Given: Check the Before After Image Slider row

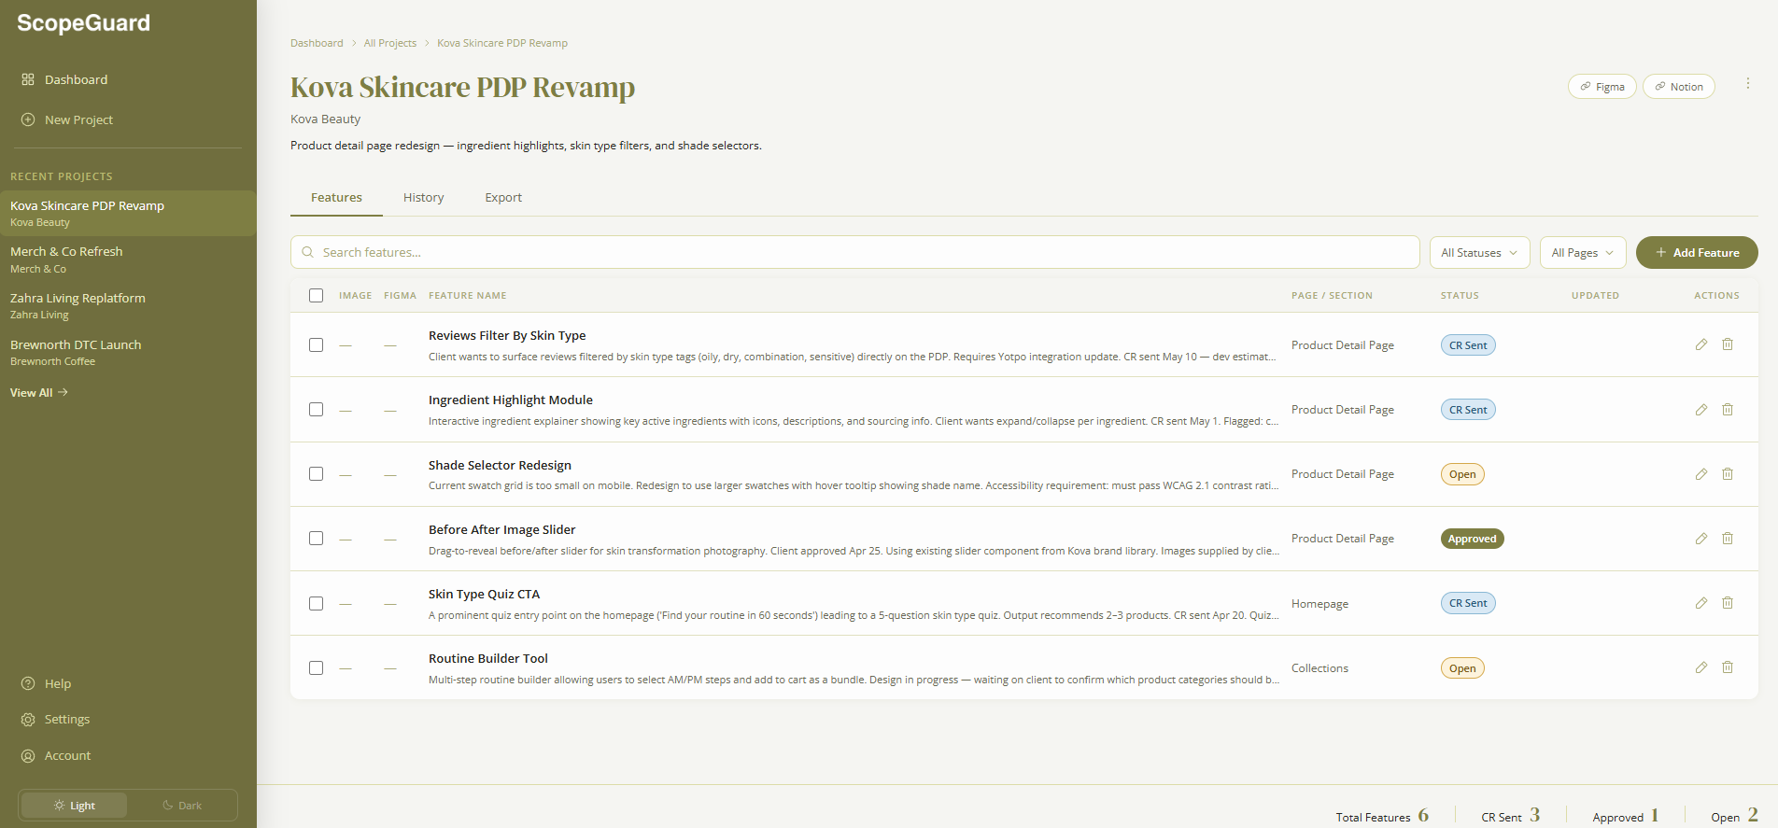Looking at the screenshot, I should (317, 539).
